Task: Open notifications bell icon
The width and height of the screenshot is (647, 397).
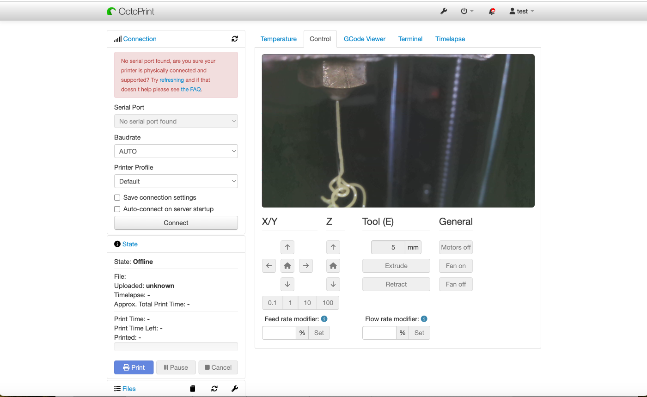Action: [x=492, y=11]
